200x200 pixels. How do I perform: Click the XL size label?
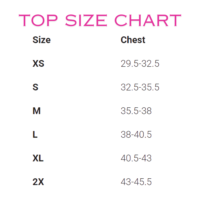(38, 158)
